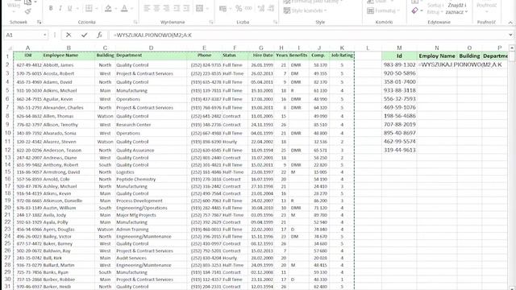
Task: Open the underline style dropdown arrow
Action: [x=77, y=9]
